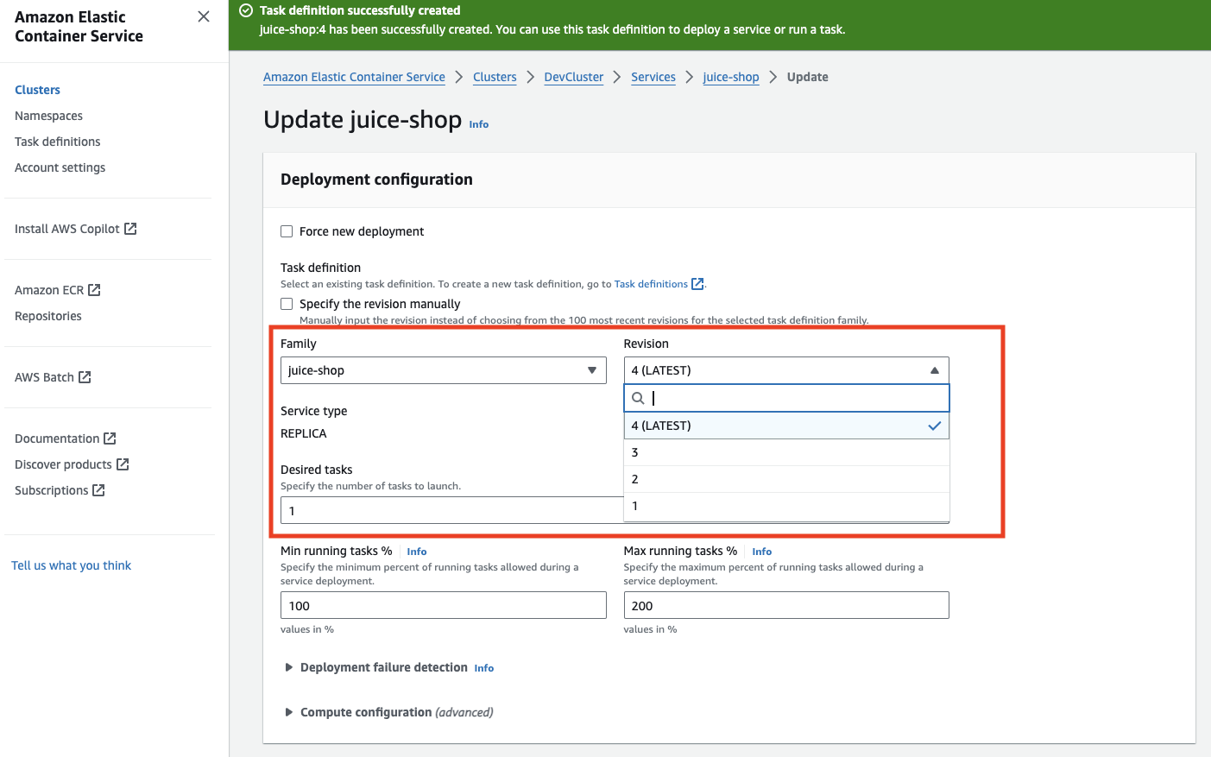Open Task definitions in sidebar
Screen dimensions: 1211x757
pos(58,142)
